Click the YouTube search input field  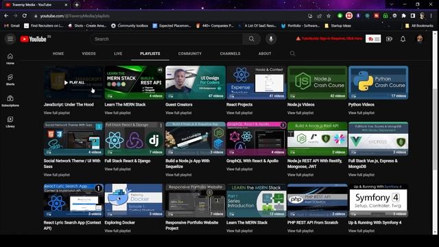click(167, 39)
